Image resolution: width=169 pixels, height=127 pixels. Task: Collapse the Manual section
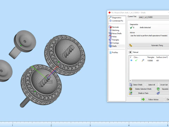click(130, 52)
